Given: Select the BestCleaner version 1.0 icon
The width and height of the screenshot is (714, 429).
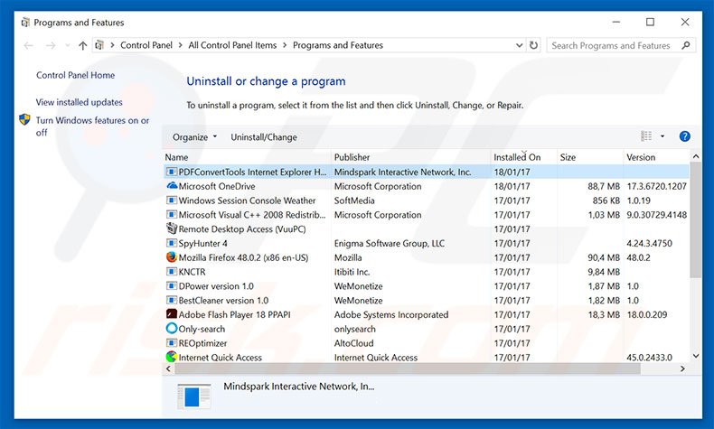Looking at the screenshot, I should click(171, 300).
